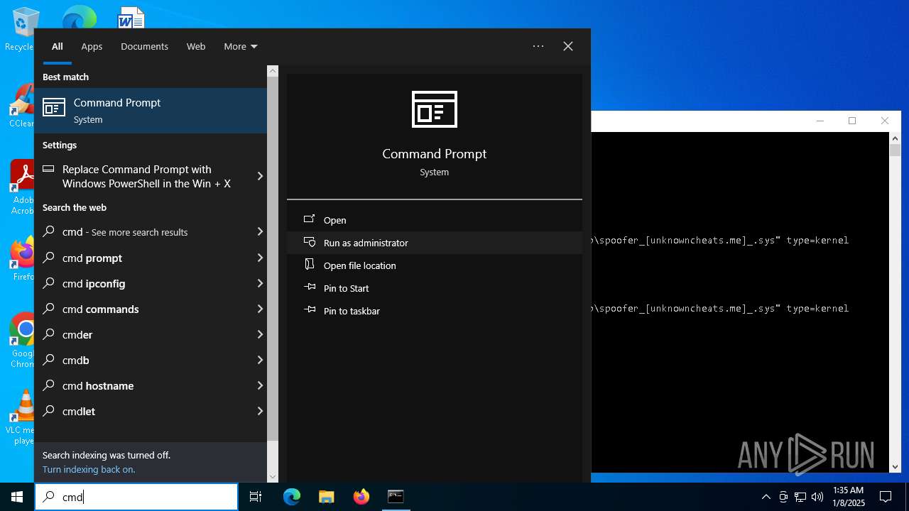The height and width of the screenshot is (511, 909).
Task: Choose Open file location
Action: click(435, 265)
